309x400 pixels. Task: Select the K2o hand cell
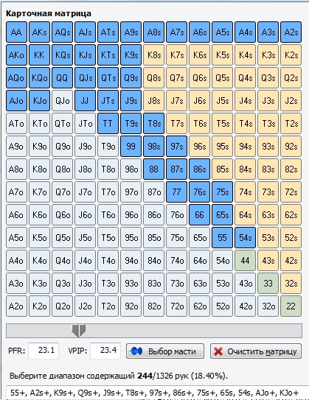39,306
